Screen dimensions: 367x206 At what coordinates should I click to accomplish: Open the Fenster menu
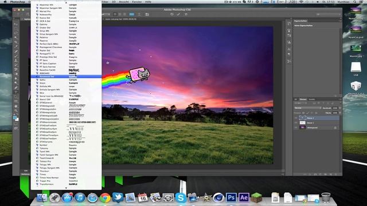click(137, 2)
